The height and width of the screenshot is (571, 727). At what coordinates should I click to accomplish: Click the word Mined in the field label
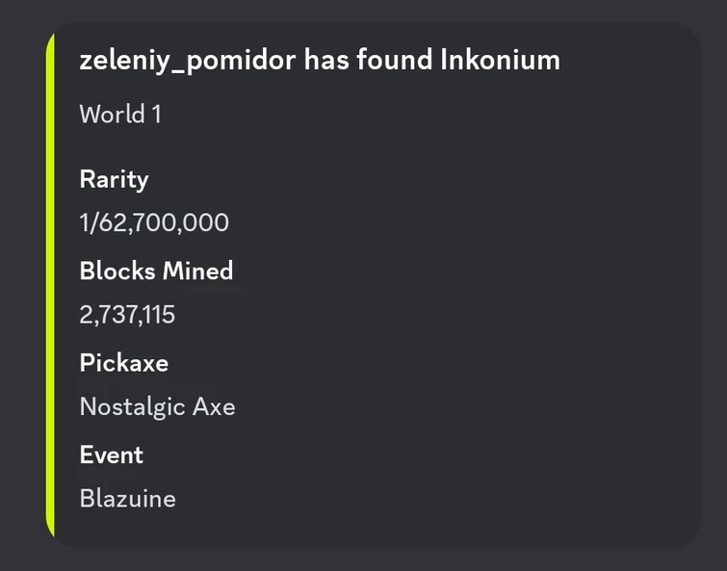(197, 272)
